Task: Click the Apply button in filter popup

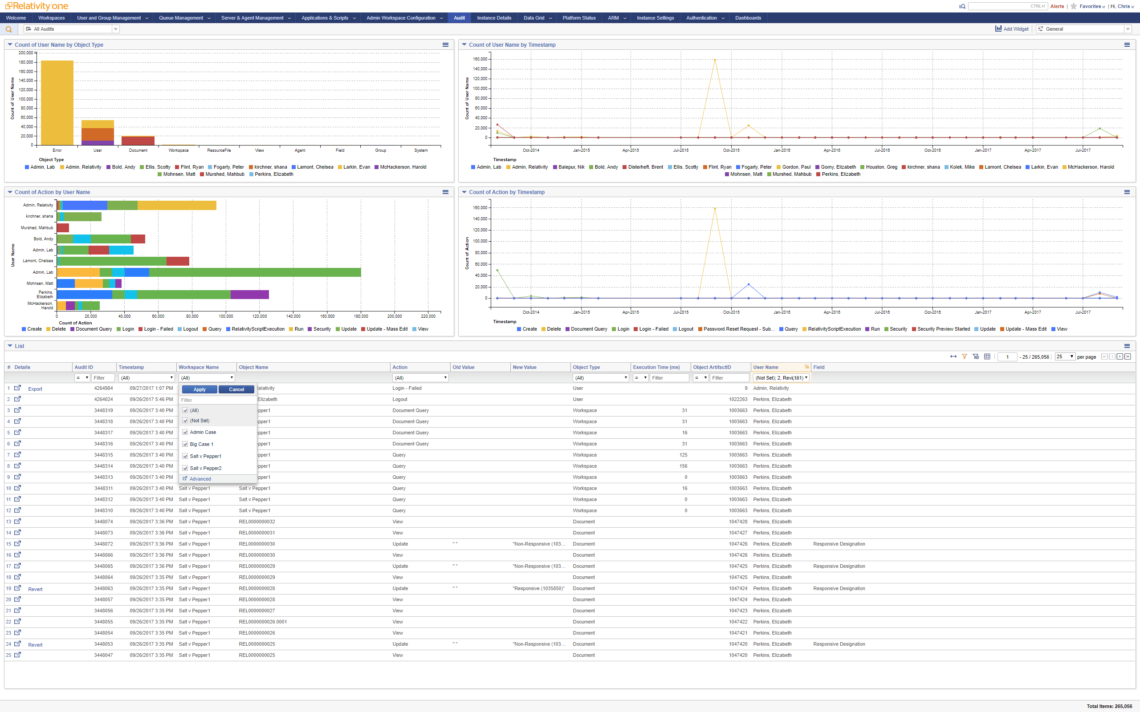Action: (x=199, y=389)
